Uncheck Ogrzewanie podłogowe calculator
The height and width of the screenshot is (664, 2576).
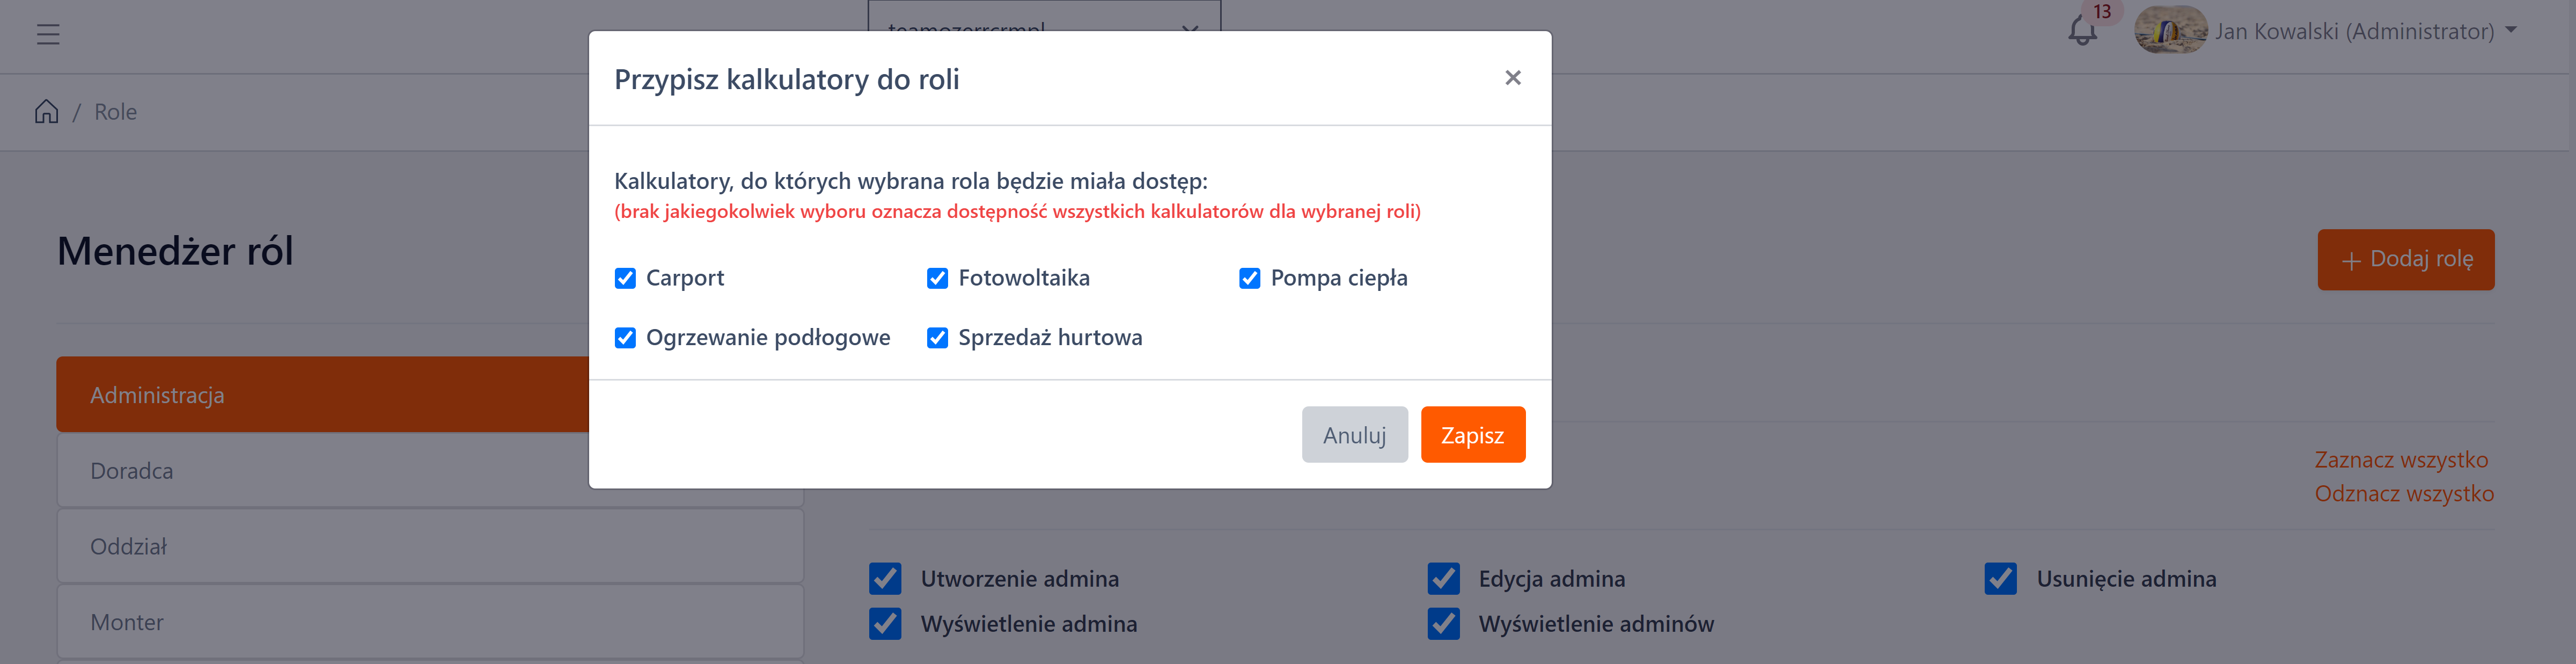625,338
